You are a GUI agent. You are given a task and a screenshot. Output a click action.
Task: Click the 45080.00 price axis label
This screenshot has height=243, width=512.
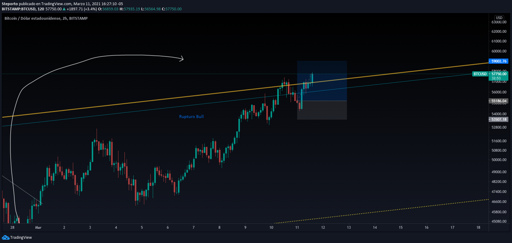(499, 221)
